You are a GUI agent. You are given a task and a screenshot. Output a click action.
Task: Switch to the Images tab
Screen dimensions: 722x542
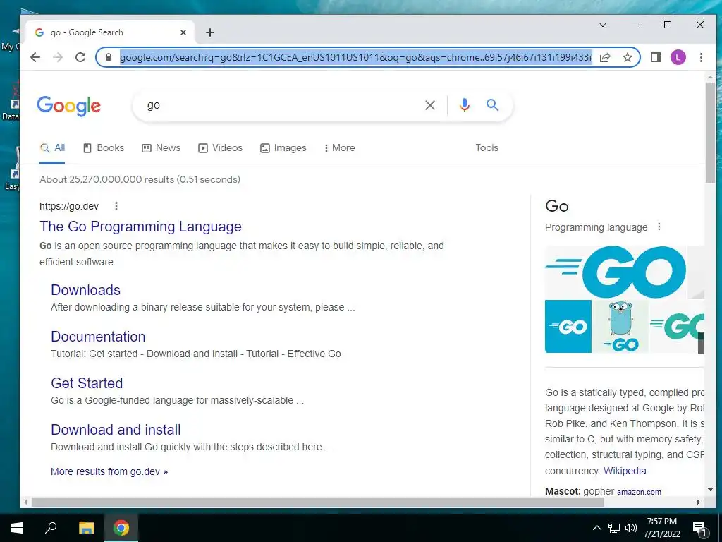click(283, 148)
